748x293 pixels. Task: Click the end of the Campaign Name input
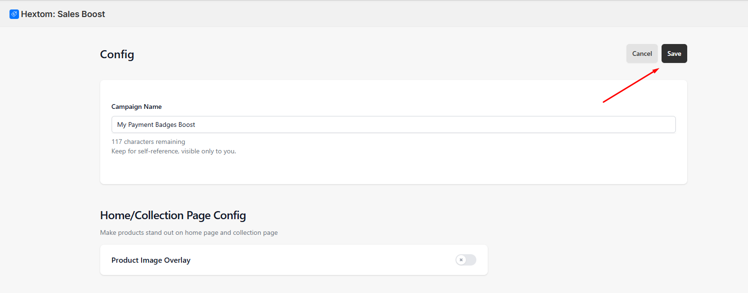pyautogui.click(x=665, y=124)
